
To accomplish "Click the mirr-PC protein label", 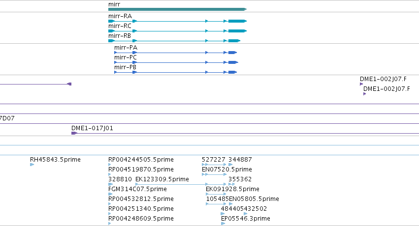I will 126,57.
